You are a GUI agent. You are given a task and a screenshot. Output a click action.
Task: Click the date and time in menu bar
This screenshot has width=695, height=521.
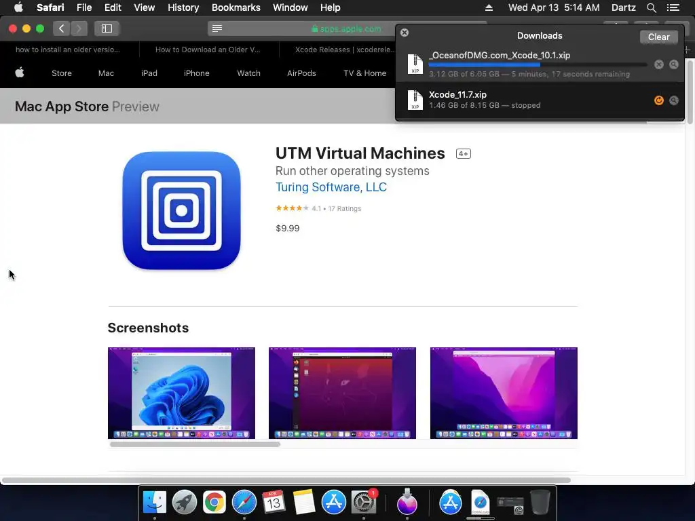[554, 7]
